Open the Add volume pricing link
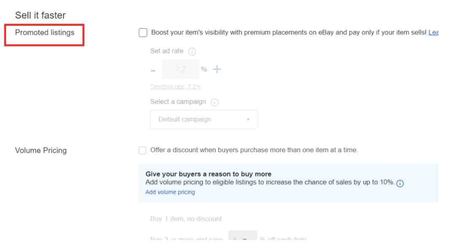 click(170, 192)
